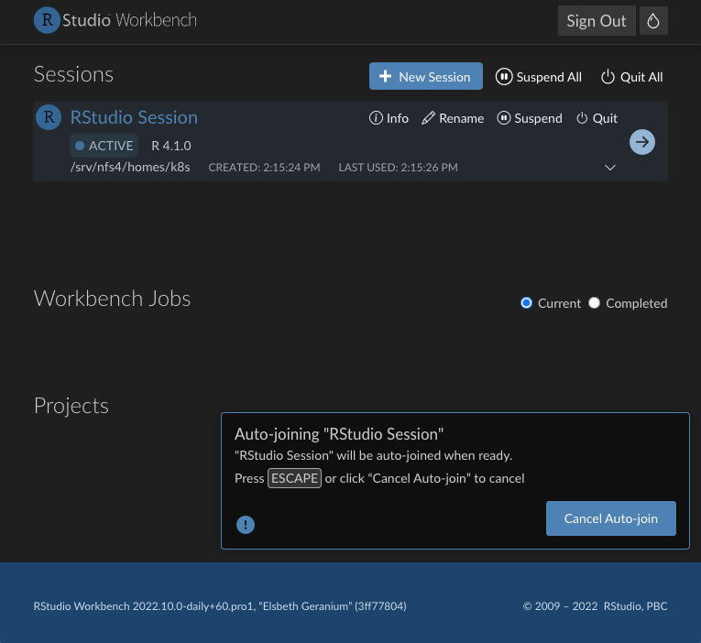Suspend the RStudio Session

(530, 118)
